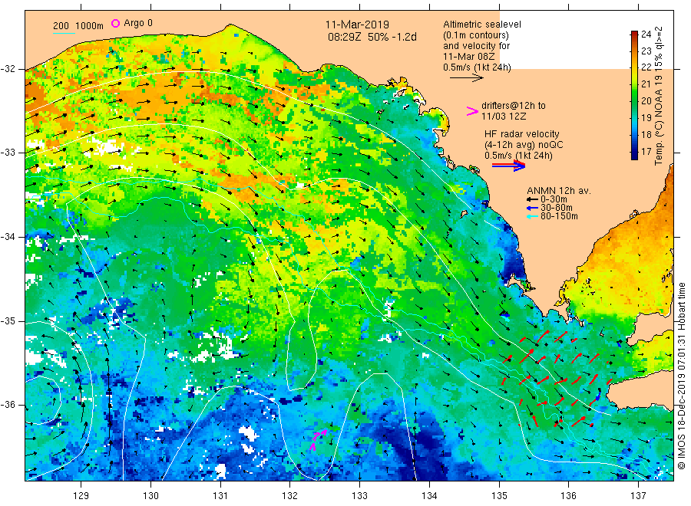The height and width of the screenshot is (506, 691).
Task: Click the Temp. (°C) NOAA 19 colorbar title
Action: pyautogui.click(x=659, y=96)
